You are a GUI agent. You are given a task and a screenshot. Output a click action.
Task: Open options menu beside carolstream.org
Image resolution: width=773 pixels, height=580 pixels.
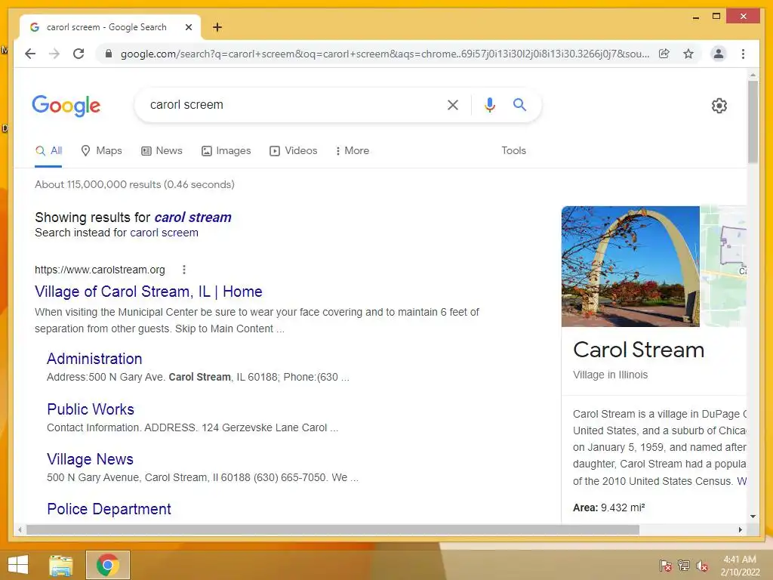tap(184, 270)
